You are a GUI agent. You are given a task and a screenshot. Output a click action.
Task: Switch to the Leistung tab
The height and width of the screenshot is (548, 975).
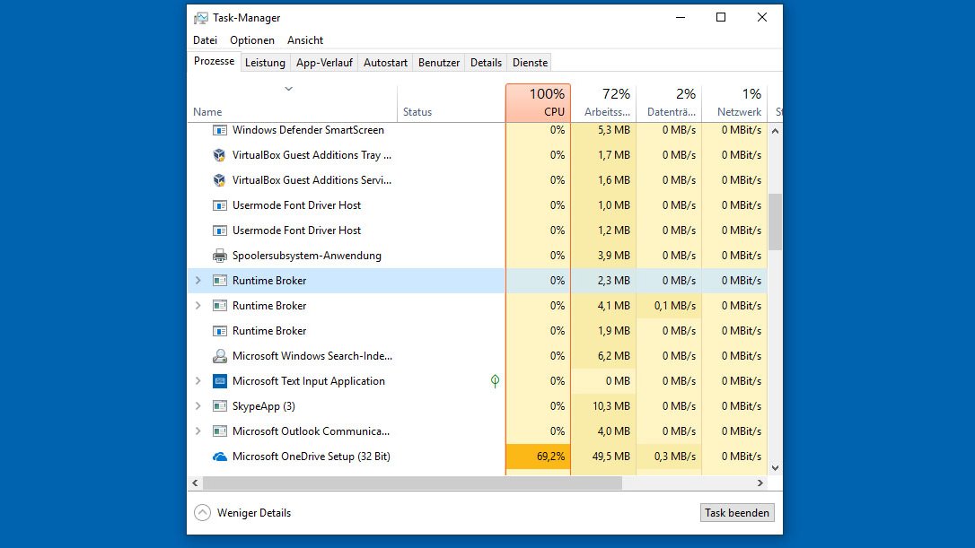[265, 62]
